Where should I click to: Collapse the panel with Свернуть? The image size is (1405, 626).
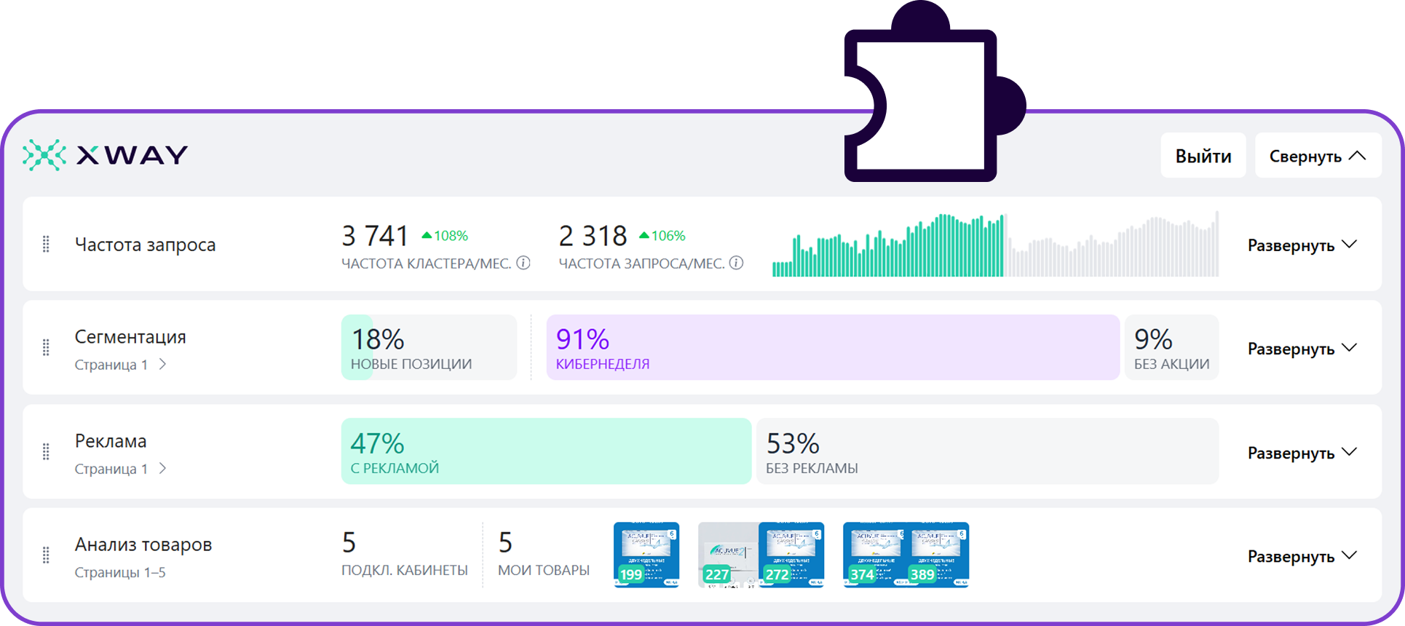(1318, 156)
